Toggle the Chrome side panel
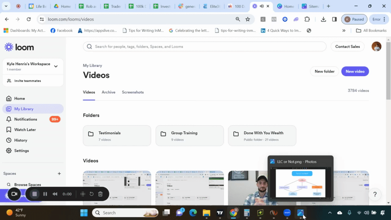The width and height of the screenshot is (391, 220). (334, 19)
